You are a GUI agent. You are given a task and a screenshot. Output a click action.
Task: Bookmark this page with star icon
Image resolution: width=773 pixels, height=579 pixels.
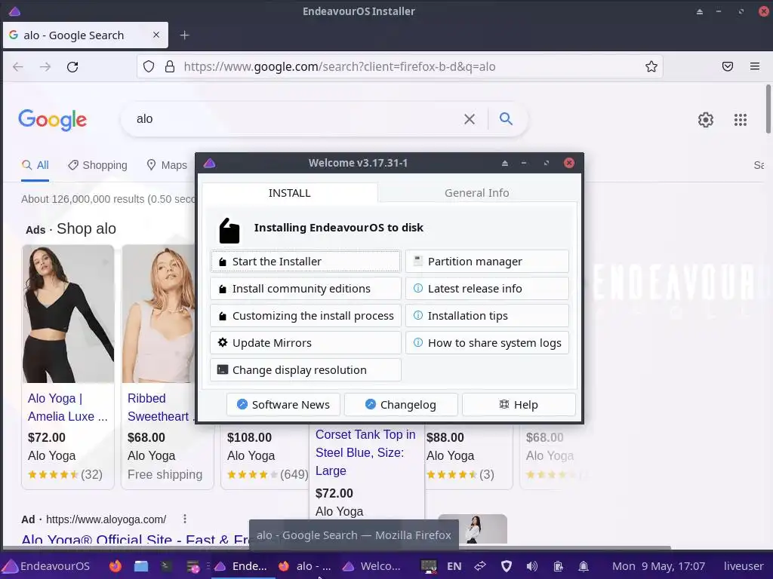click(x=651, y=66)
